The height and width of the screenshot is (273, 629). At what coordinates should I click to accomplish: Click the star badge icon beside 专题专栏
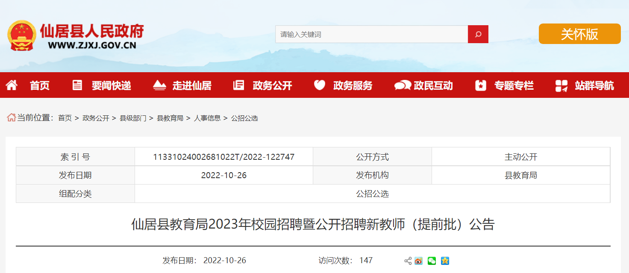click(481, 85)
